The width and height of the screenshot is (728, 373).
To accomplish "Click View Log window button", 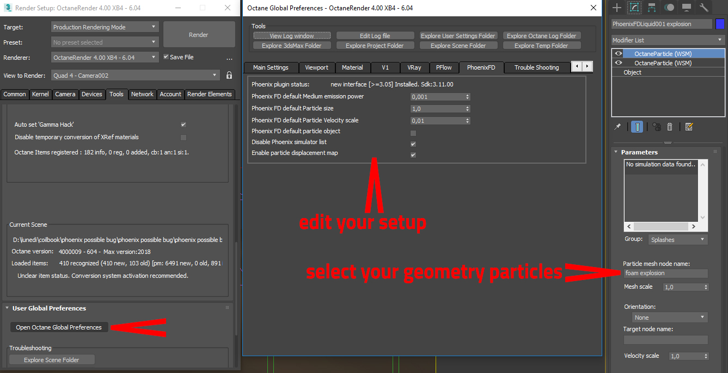I will (292, 36).
